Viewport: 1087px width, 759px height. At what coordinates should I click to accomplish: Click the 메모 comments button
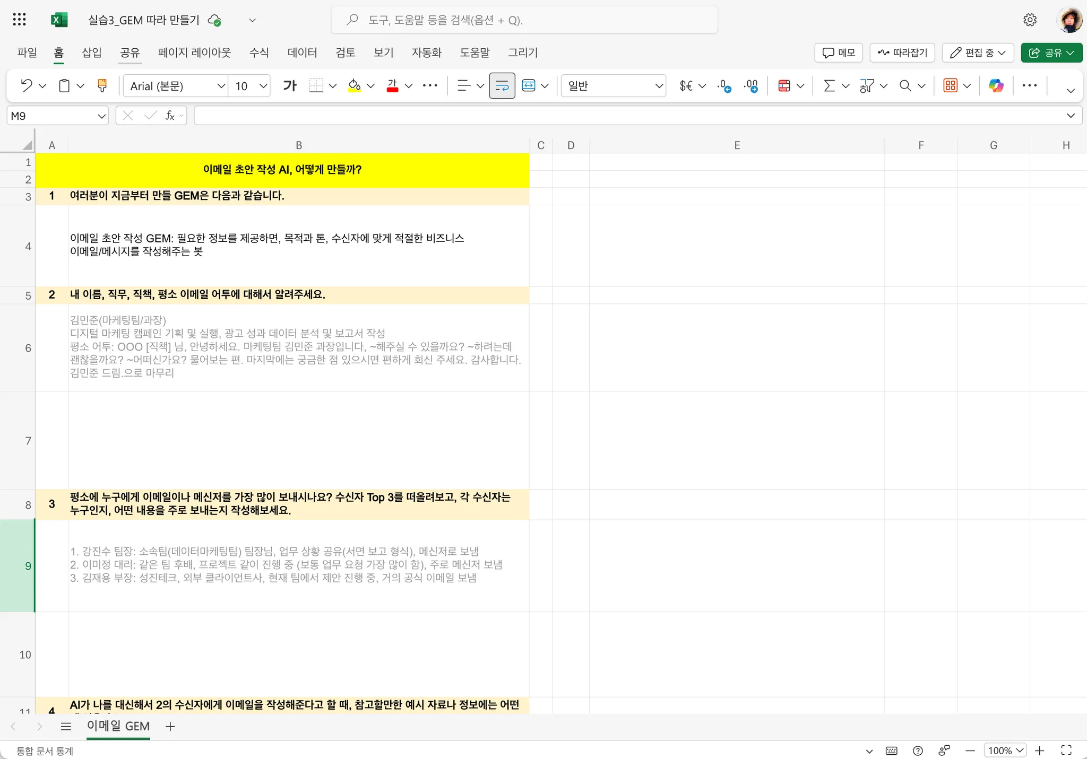(x=839, y=53)
